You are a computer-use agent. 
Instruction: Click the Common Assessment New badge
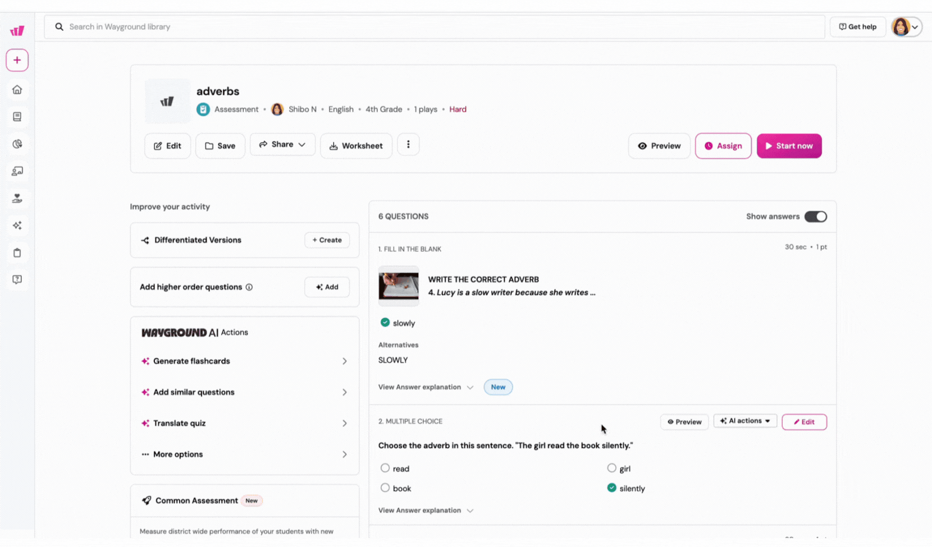tap(252, 500)
